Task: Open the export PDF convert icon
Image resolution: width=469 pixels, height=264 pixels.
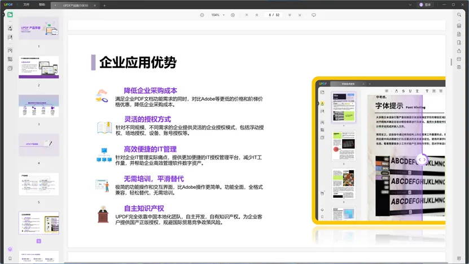Action: (x=459, y=34)
